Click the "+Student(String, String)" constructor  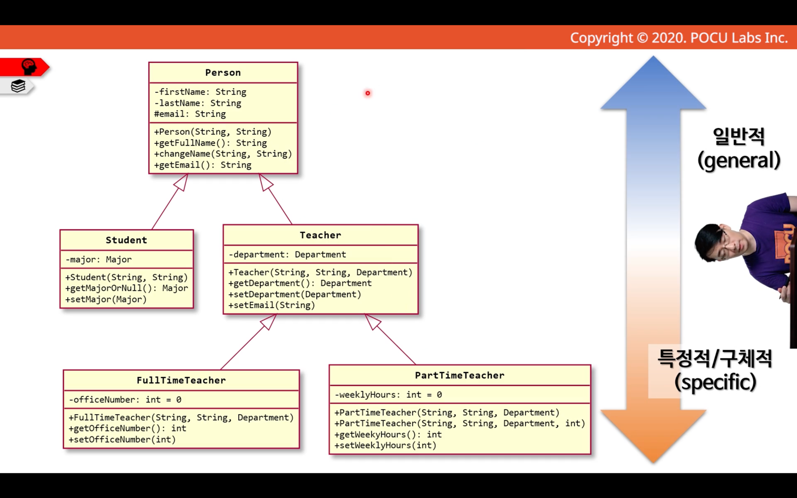pyautogui.click(x=127, y=277)
